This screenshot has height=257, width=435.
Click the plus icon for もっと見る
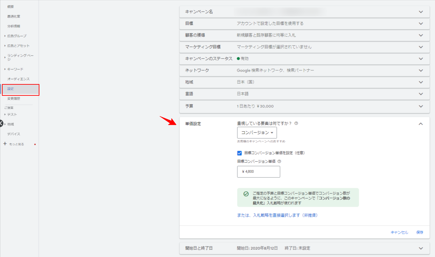pyautogui.click(x=5, y=144)
